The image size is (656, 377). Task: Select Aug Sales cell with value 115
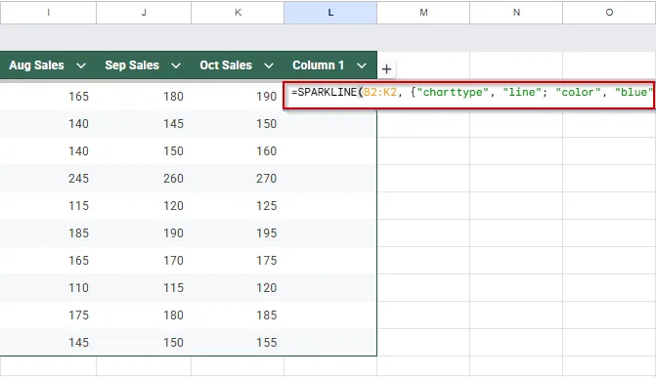48,206
